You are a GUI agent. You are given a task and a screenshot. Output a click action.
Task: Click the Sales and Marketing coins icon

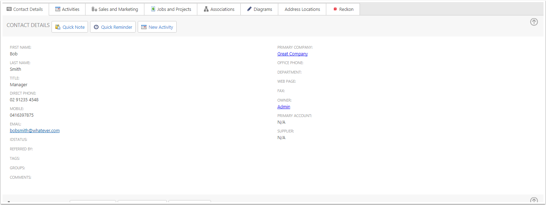(94, 9)
